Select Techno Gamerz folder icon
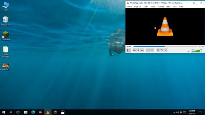This screenshot has width=205, height=115. (5, 52)
